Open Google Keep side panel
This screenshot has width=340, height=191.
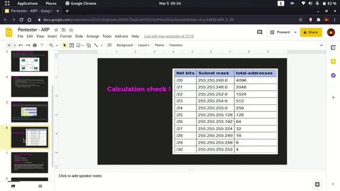pyautogui.click(x=333, y=62)
